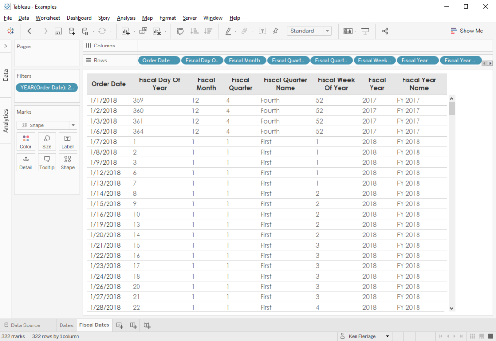Screen dimensions: 496x341
Task: Toggle Show Mark Labels in toolbar
Action: pos(262,31)
